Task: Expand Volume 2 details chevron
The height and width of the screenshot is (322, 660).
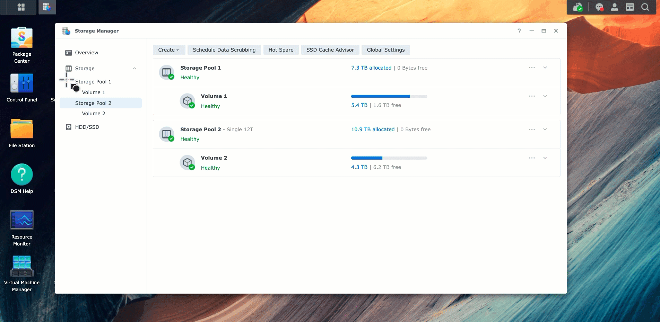Action: (x=545, y=158)
